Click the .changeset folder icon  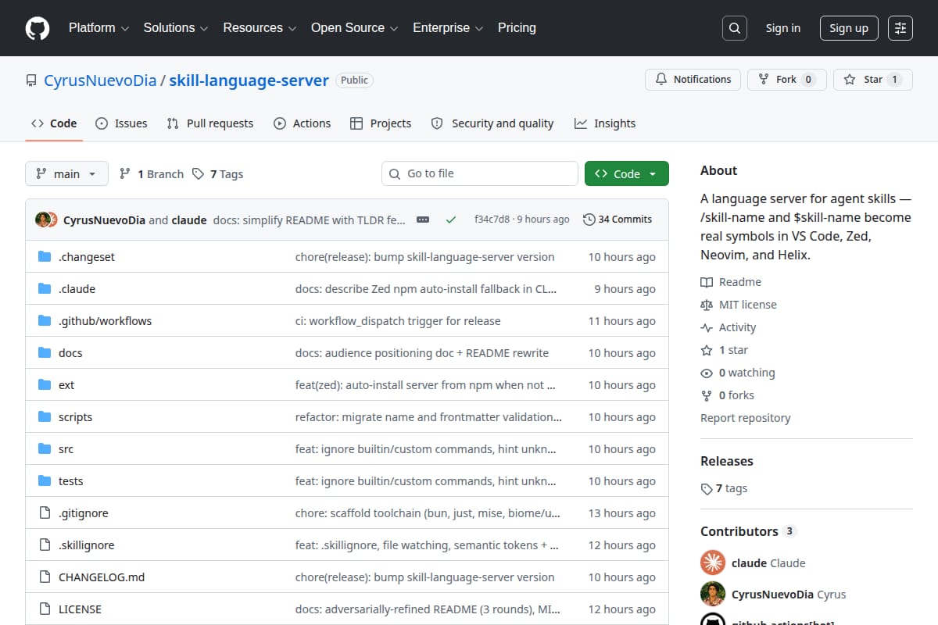click(45, 257)
